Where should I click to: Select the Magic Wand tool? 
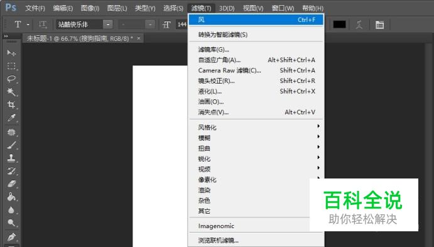[x=11, y=92]
